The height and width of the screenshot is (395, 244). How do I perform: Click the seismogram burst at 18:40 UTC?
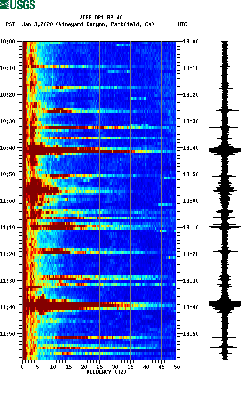coord(225,151)
